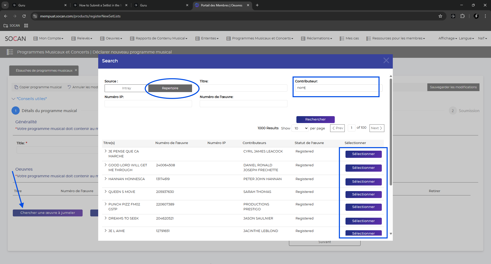Open the results per page dropdown
Viewport: 491px width, 264px height.
(x=300, y=128)
